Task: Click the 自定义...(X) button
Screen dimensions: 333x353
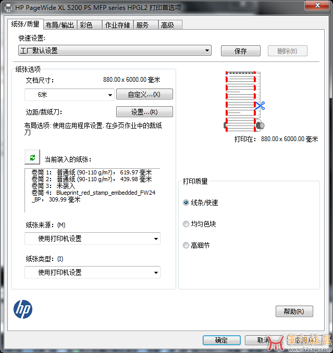Action: point(144,94)
